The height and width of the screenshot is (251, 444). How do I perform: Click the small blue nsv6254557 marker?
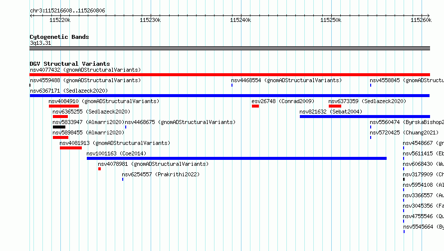[x=123, y=179]
